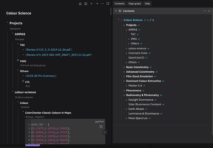213x148 pixels.
Task: Select Luminance & Illuminance in contents
Action: pos(144,114)
